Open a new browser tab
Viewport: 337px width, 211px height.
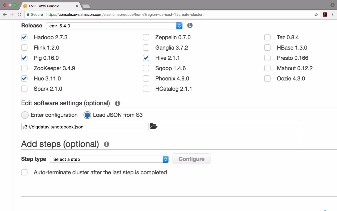pos(86,6)
